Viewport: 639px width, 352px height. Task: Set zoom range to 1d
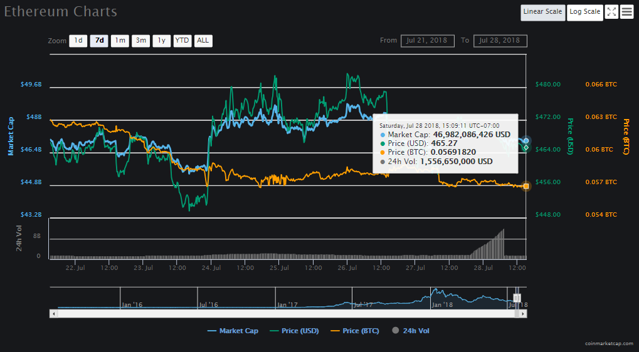coord(78,41)
